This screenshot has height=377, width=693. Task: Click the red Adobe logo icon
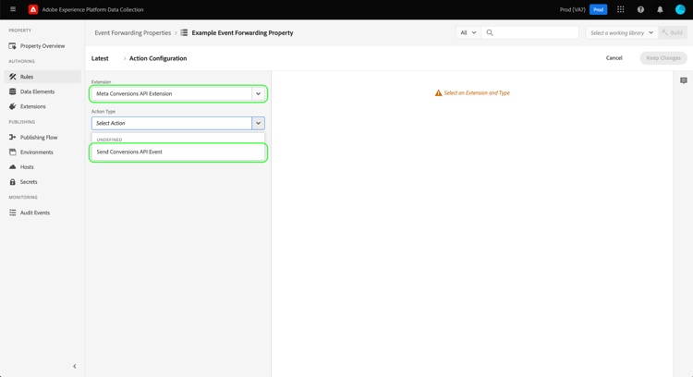33,9
